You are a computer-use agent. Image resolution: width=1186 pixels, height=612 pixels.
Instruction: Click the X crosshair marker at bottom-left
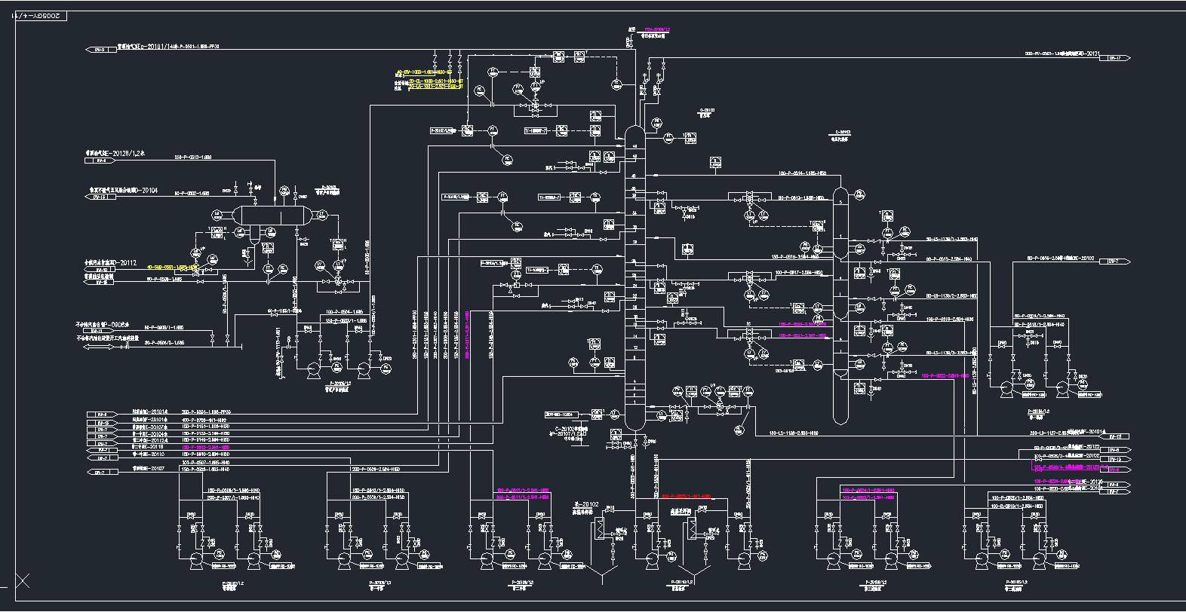[22, 580]
